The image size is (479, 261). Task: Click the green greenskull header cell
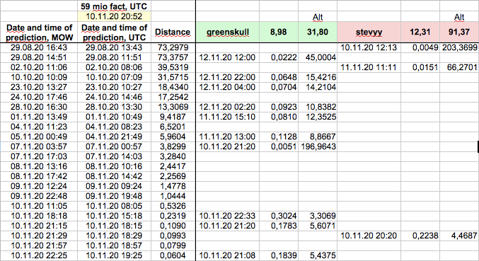pos(228,32)
